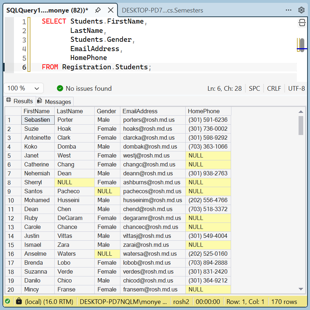Click the results grid scroll up arrow
This screenshot has height=310, width=310.
(x=301, y=112)
